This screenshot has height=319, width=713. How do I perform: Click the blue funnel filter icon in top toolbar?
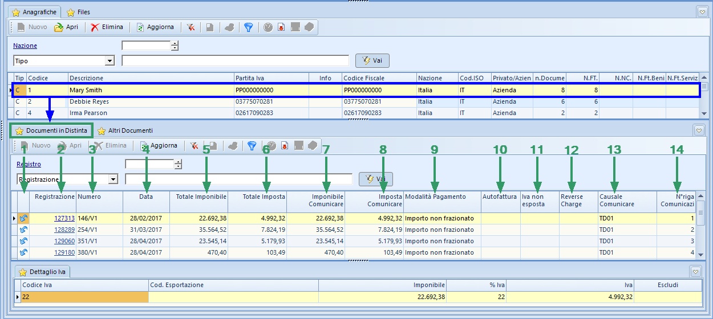[248, 27]
